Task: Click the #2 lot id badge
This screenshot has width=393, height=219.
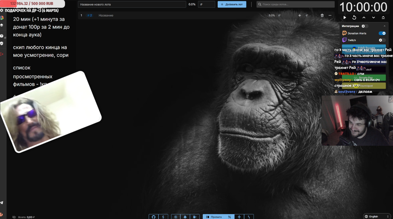Action: (x=90, y=15)
